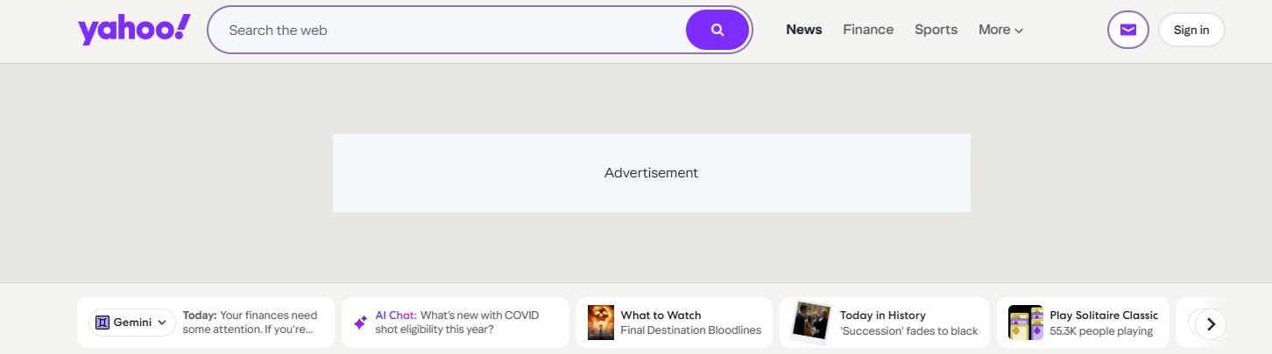Click the Gemini zodiac sign icon
The height and width of the screenshot is (354, 1272).
102,323
